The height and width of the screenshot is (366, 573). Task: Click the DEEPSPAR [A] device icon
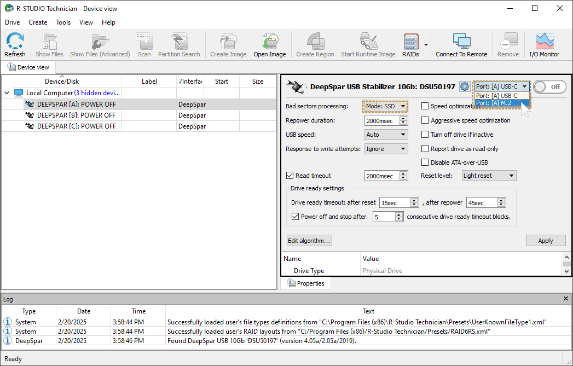point(30,104)
